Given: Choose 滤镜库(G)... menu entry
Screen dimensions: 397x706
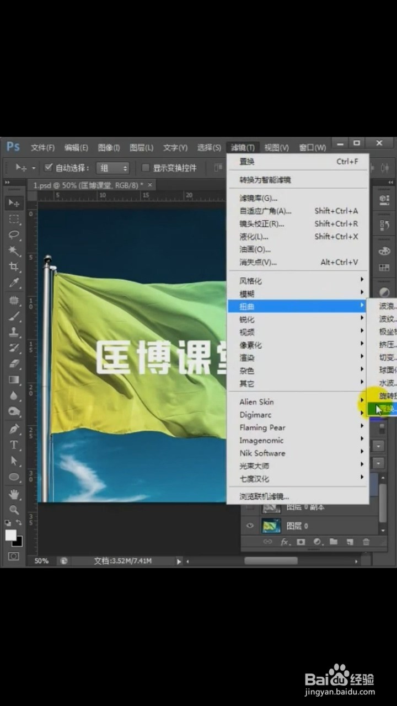Looking at the screenshot, I should (298, 198).
